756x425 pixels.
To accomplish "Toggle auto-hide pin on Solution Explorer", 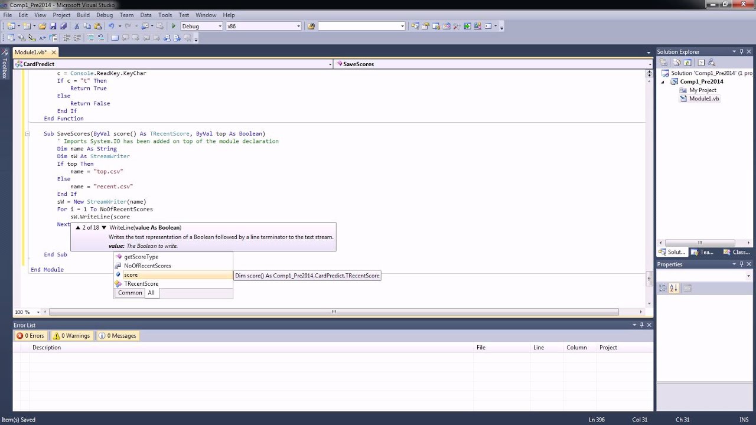I will coord(741,52).
